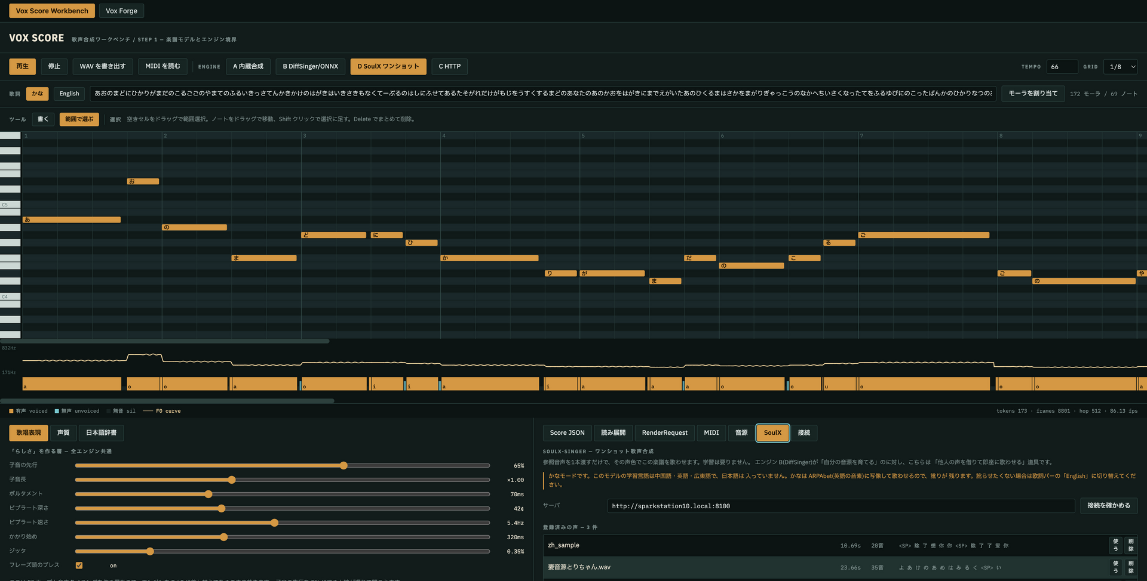Select engine A 内蔵合成
1147x581 pixels.
248,66
